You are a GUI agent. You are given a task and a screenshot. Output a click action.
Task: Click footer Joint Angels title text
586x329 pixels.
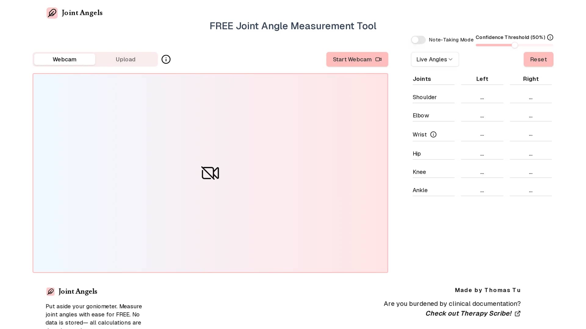[x=78, y=292]
